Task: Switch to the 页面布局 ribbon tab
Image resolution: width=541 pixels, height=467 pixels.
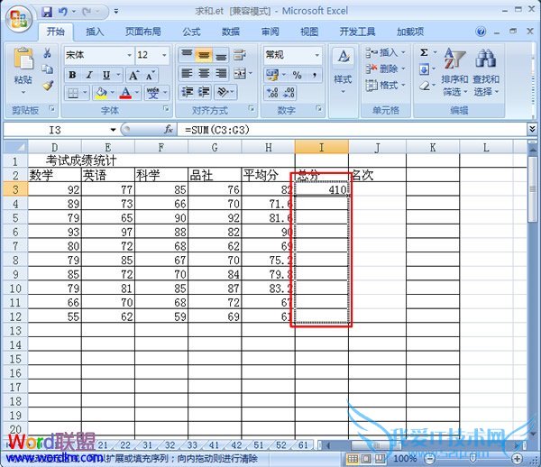Action: tap(142, 32)
